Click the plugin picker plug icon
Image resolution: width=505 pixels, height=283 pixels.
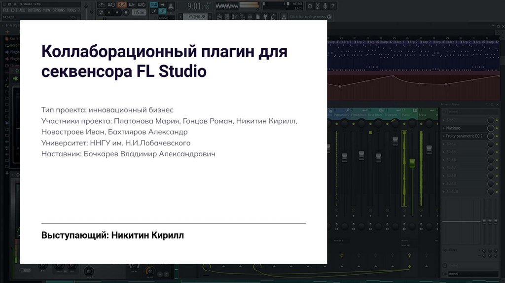point(265,17)
